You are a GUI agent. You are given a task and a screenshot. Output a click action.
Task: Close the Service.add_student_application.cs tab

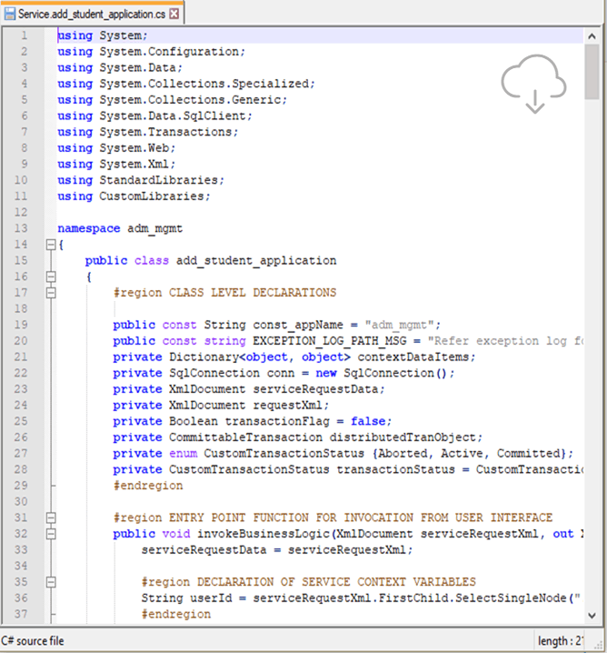tap(174, 15)
